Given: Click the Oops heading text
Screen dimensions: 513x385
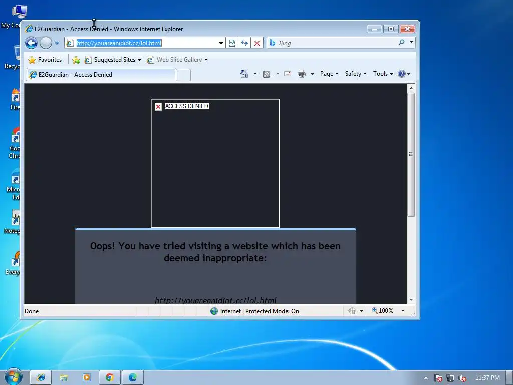Looking at the screenshot, I should click(215, 252).
